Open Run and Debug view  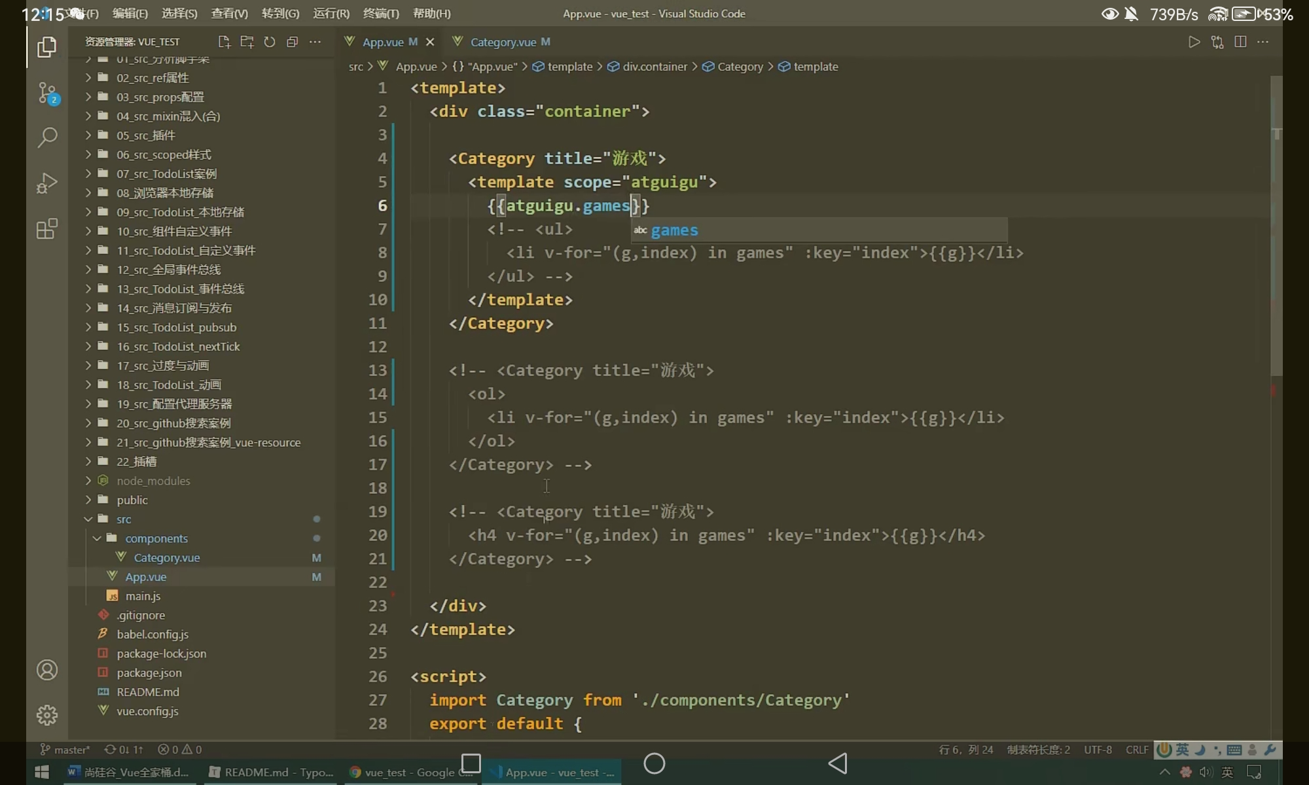click(x=47, y=183)
